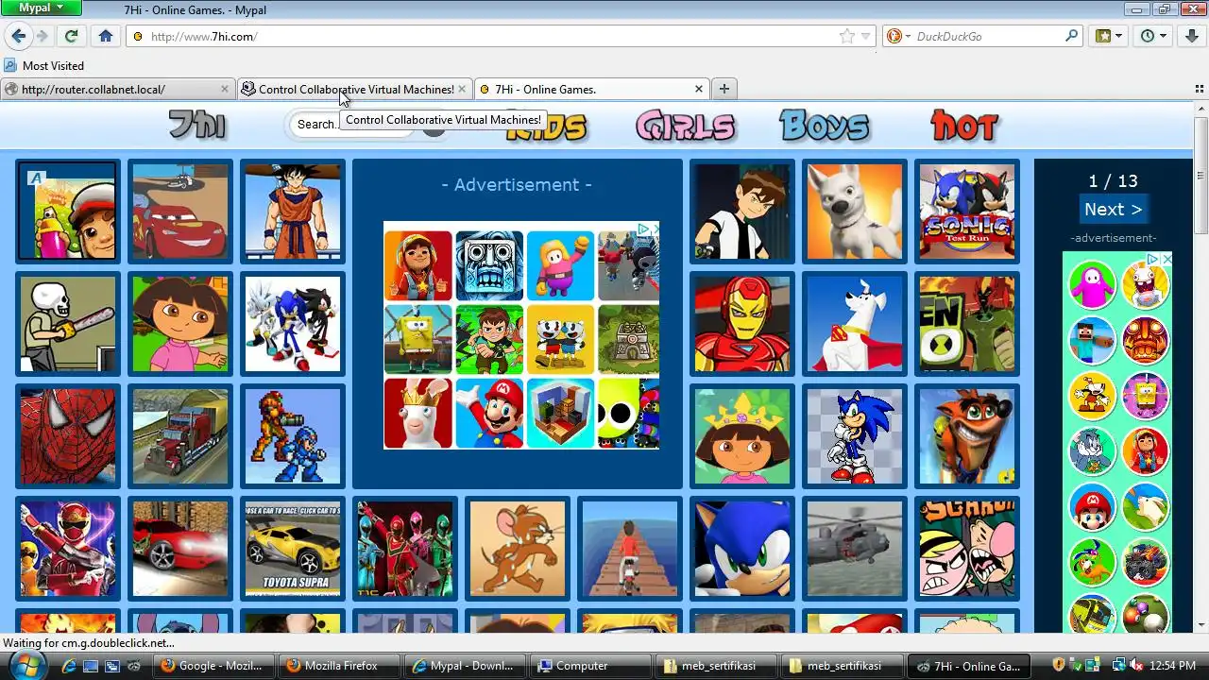Screen dimensions: 1209x680
Task: Open the skeleton with chainsaw game thumbnail
Action: coord(68,324)
